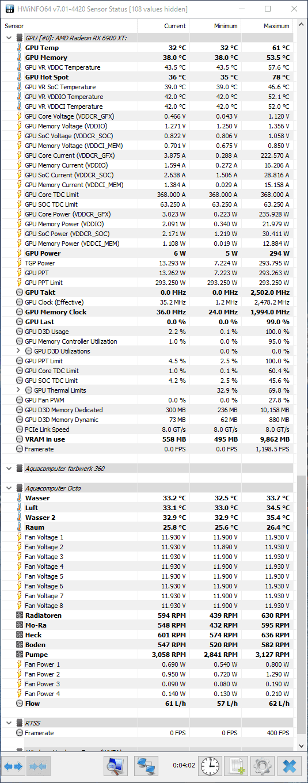Open sensor settings gear icon
Screen dimensions: 308x783
pos(263,766)
